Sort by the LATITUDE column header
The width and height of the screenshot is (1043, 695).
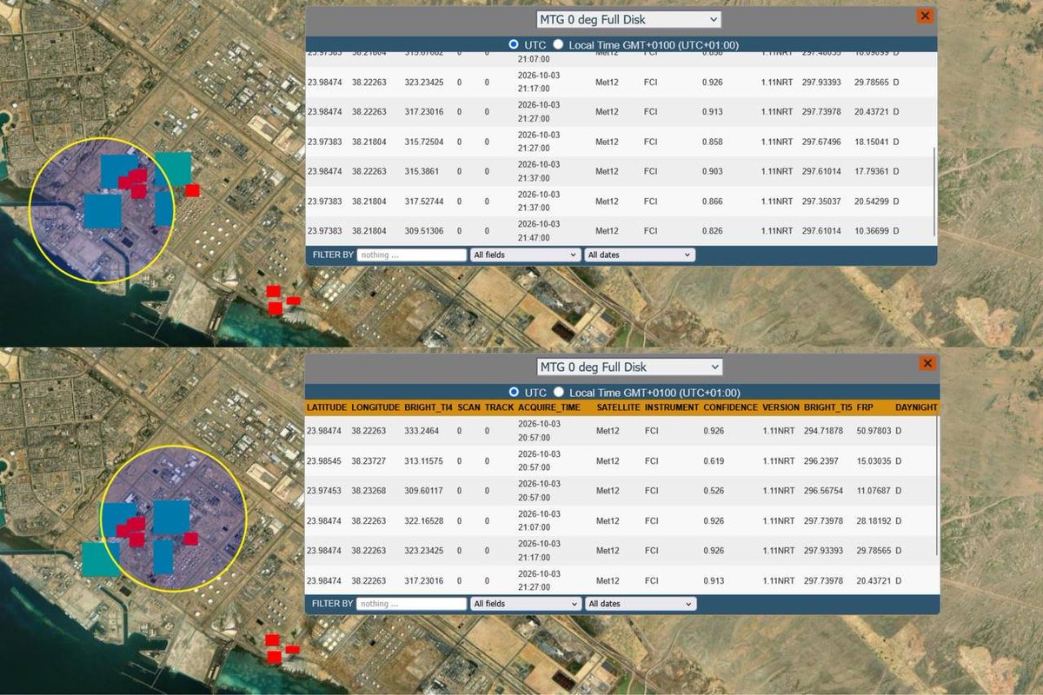327,407
